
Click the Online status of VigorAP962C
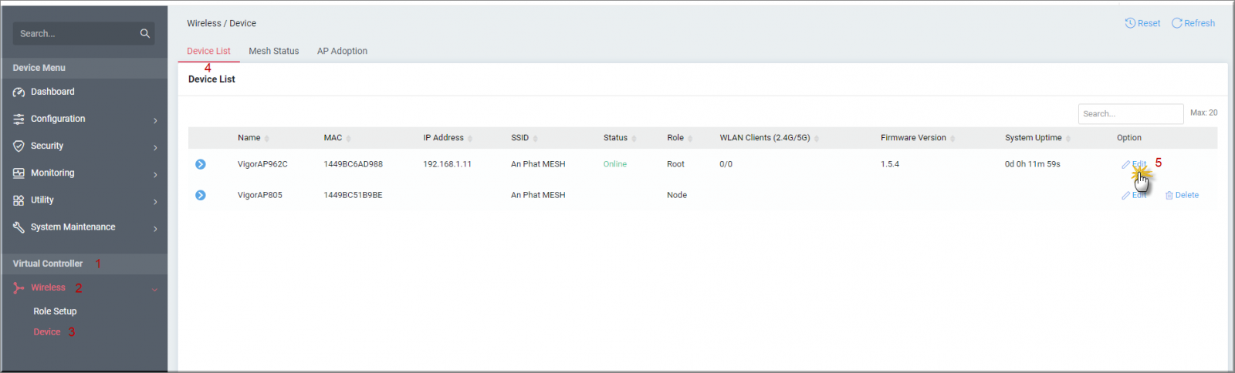pyautogui.click(x=615, y=164)
